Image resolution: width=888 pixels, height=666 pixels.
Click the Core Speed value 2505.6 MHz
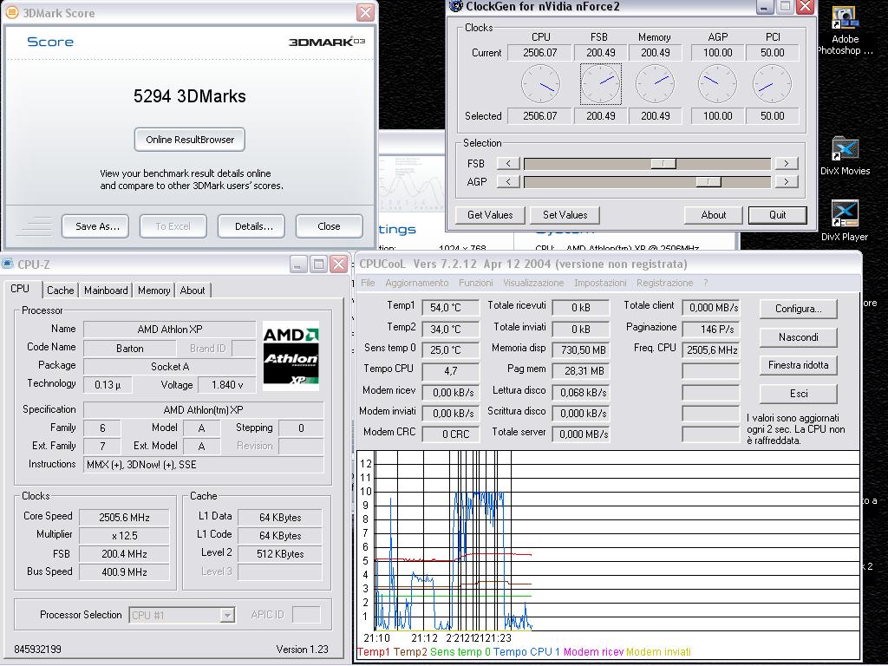tap(125, 518)
